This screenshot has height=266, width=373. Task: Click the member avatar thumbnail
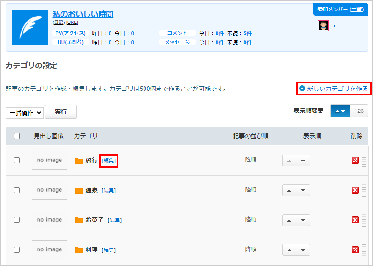click(x=323, y=26)
